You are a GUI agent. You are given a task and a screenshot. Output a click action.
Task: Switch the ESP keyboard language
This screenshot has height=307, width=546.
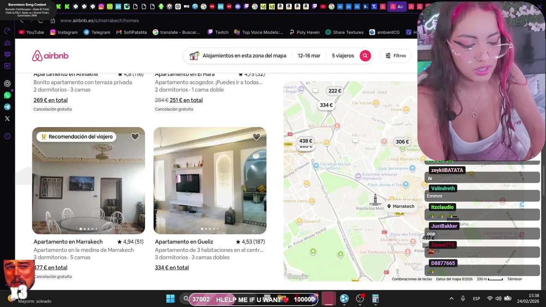point(476,299)
